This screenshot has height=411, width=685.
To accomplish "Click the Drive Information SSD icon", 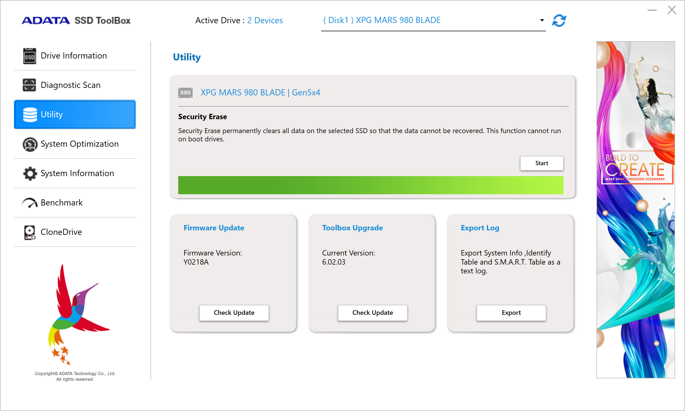I will point(29,56).
